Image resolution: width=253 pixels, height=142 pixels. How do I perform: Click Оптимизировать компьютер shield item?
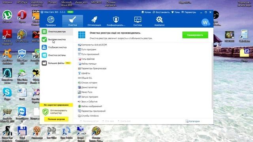pyautogui.click(x=55, y=112)
